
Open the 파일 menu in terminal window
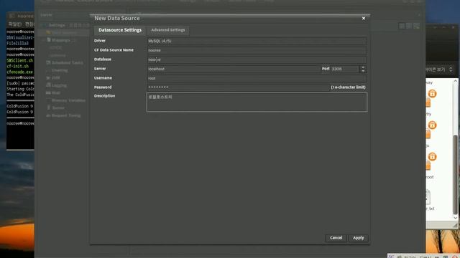click(14, 24)
